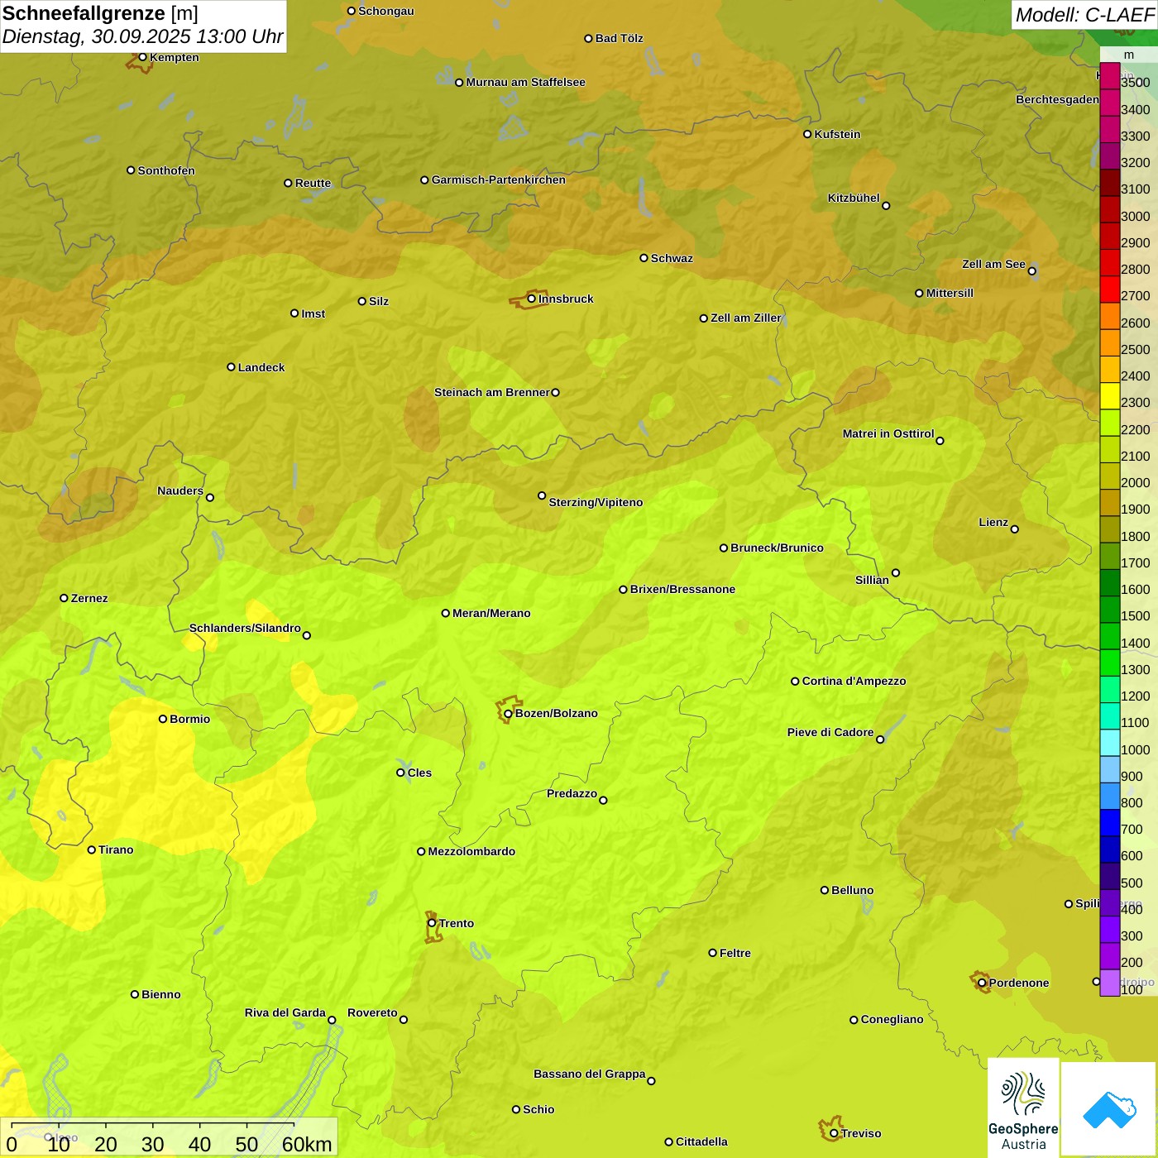Click the Imst label

tap(313, 313)
